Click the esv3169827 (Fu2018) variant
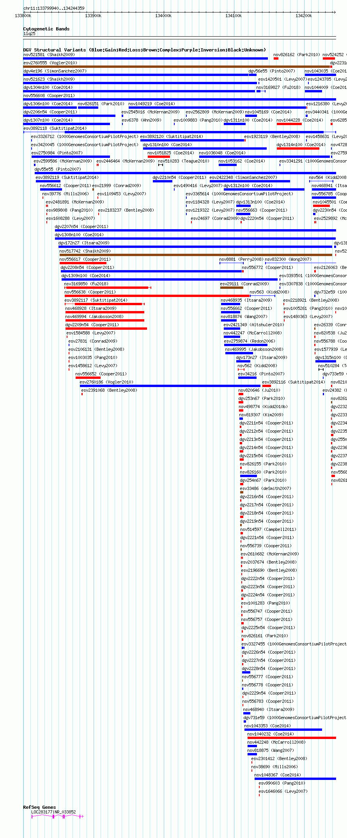The image size is (347, 838). (261, 91)
